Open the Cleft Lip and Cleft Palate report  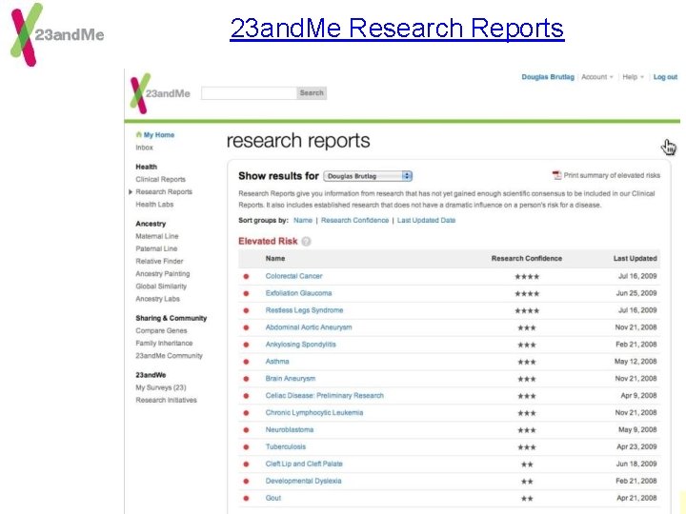pyautogui.click(x=304, y=464)
